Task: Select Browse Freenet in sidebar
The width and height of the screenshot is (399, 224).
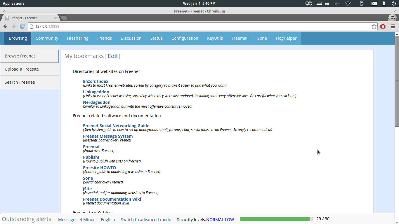Action: click(x=30, y=56)
